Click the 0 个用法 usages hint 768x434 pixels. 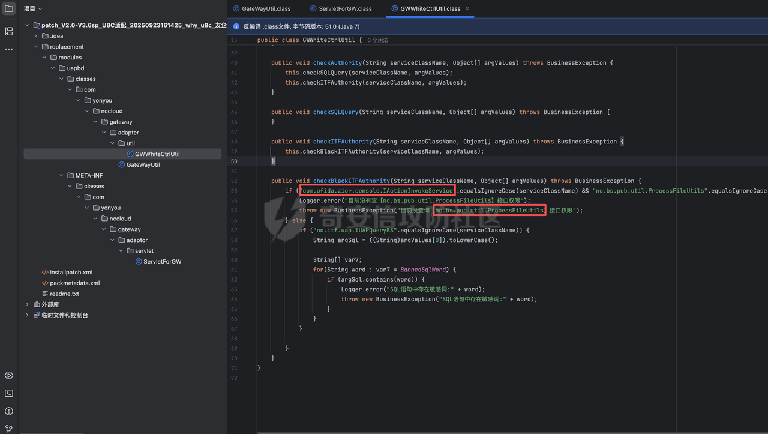[x=378, y=40]
